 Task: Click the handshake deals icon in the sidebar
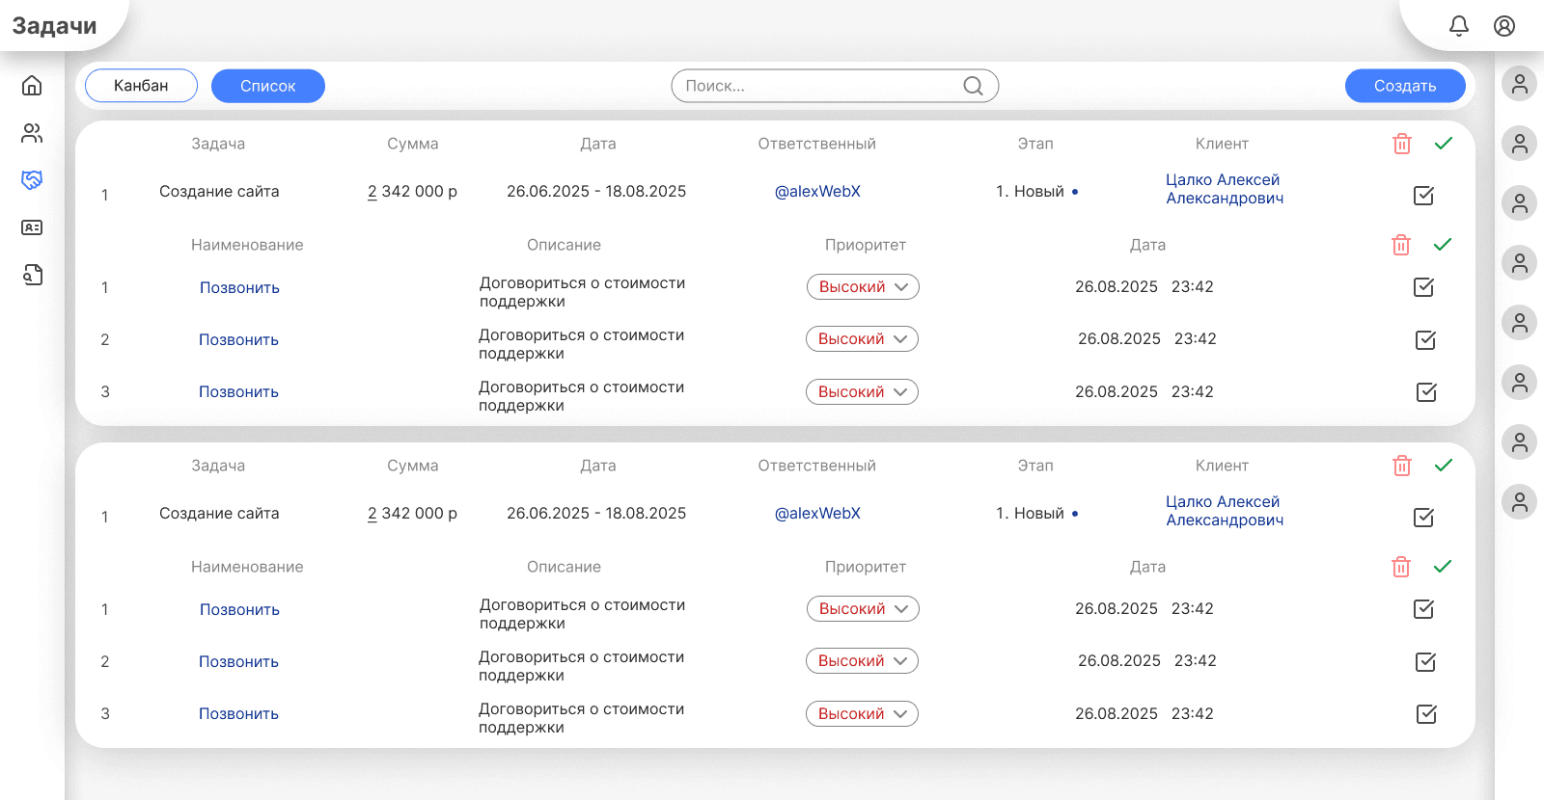(x=32, y=180)
